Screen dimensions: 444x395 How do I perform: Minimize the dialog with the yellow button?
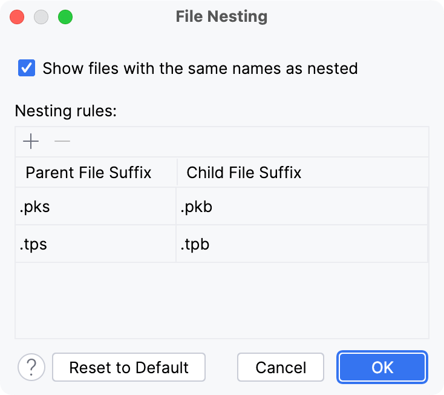pyautogui.click(x=41, y=17)
